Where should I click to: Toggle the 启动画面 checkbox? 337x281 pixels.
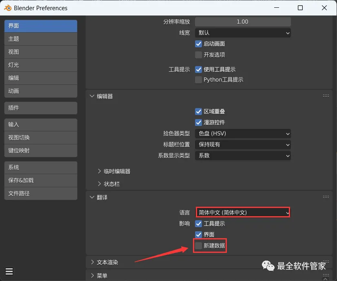(x=198, y=44)
